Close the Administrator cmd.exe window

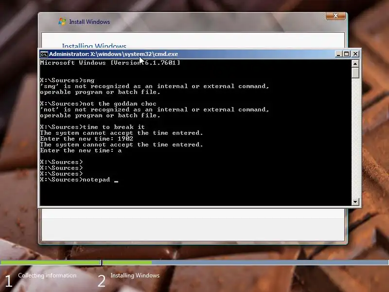(355, 54)
